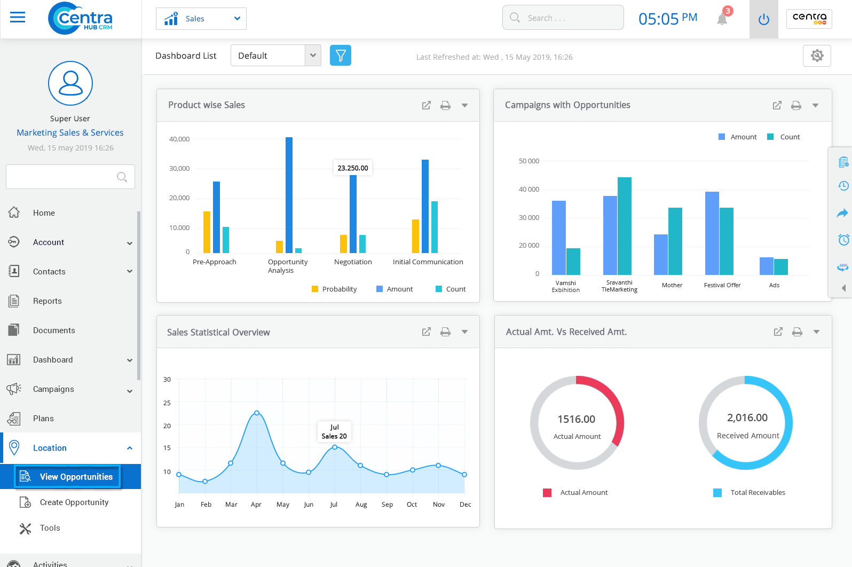Collapse the Location menu section
The image size is (852, 567).
(x=129, y=448)
